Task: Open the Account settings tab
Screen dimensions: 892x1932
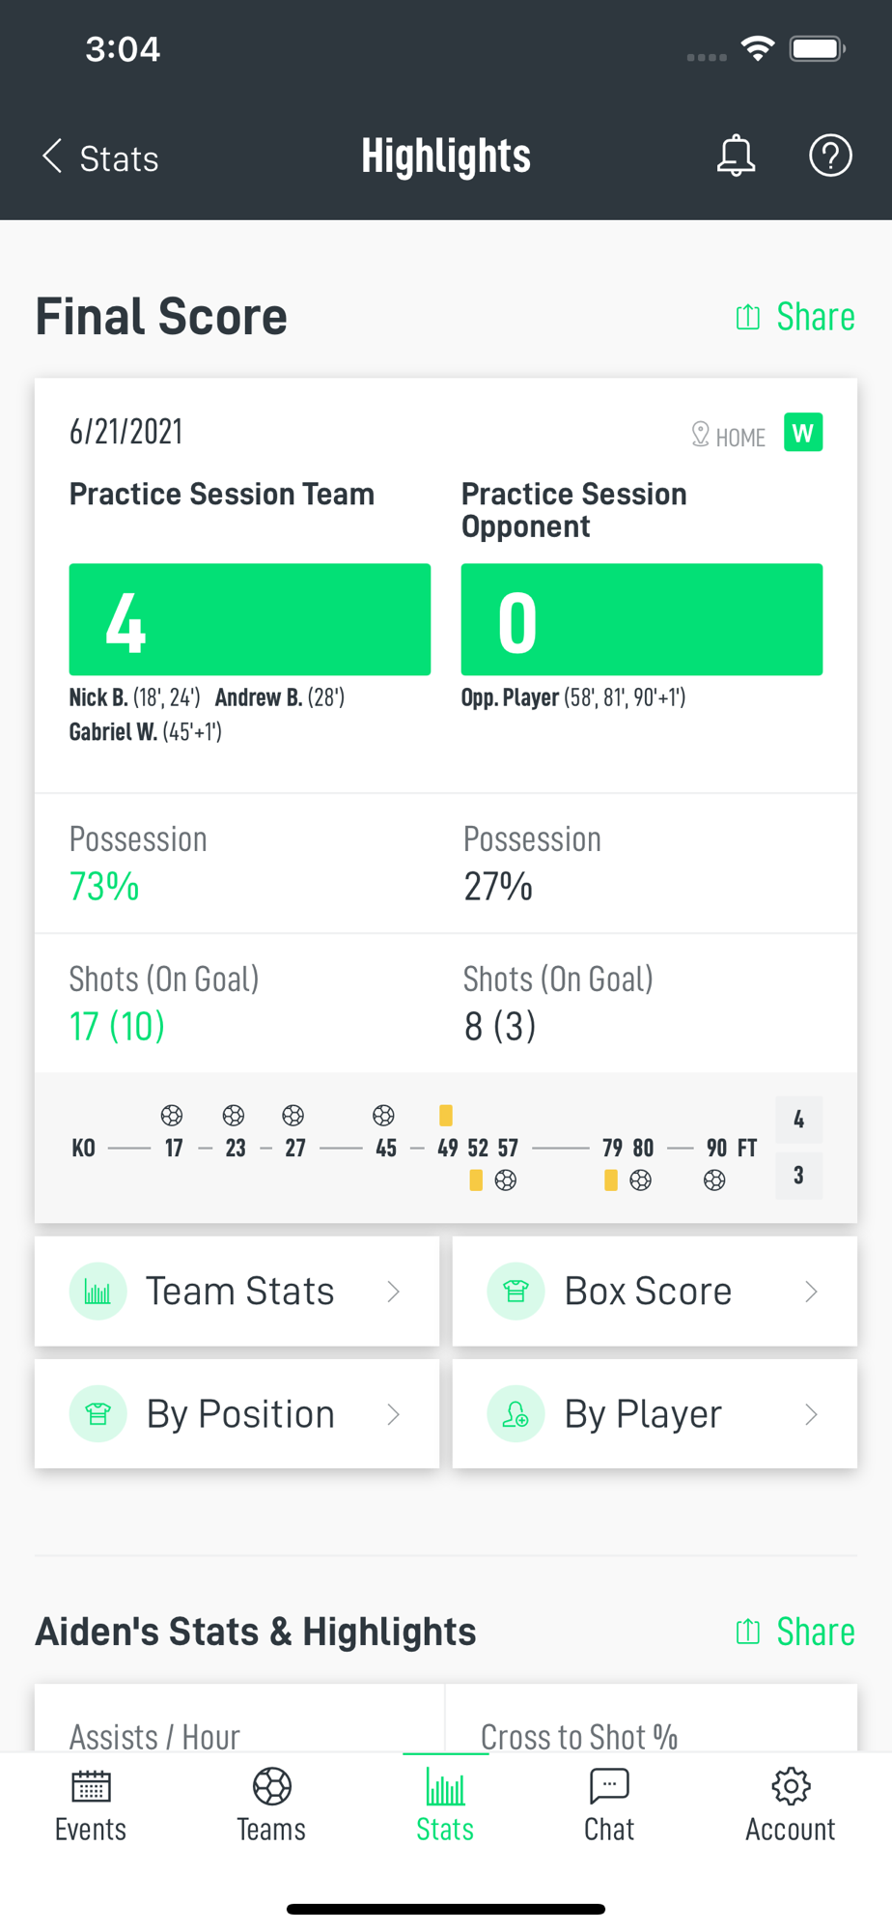Action: (x=790, y=1806)
